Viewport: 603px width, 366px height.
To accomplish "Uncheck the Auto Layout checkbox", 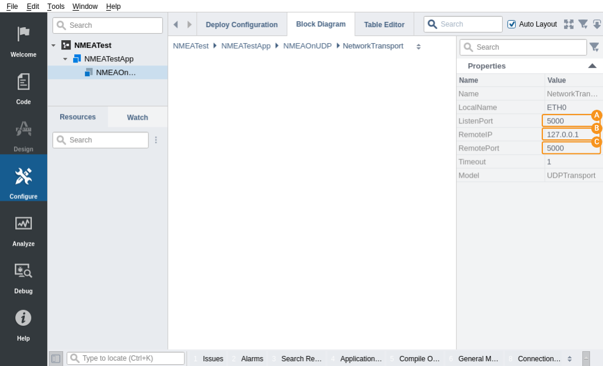I will 512,24.
